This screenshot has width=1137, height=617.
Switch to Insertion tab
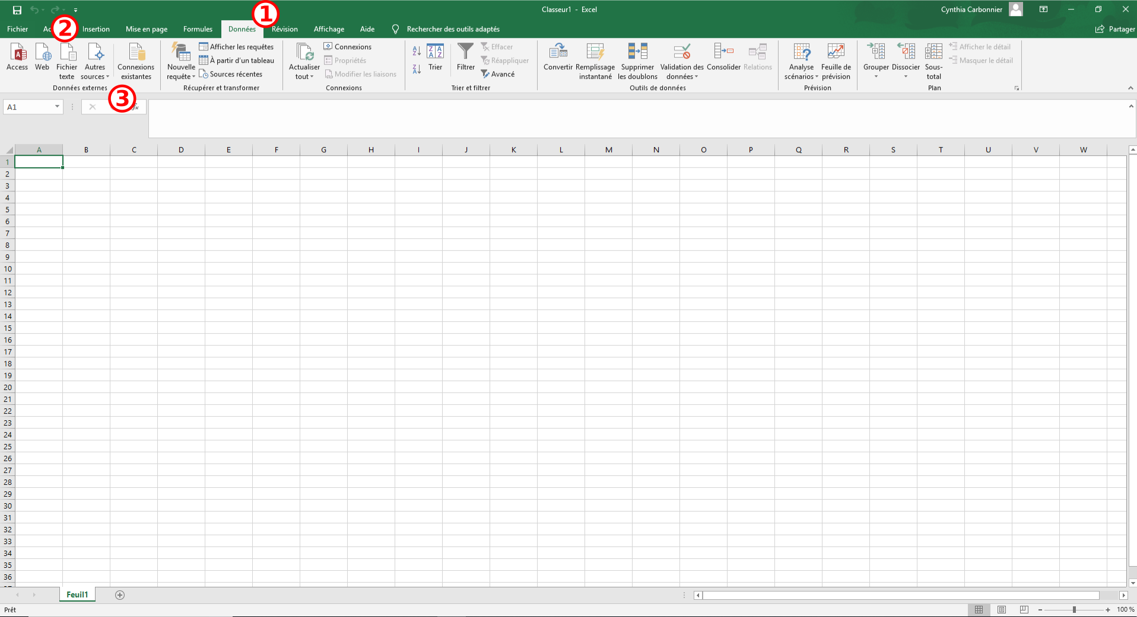click(x=96, y=29)
